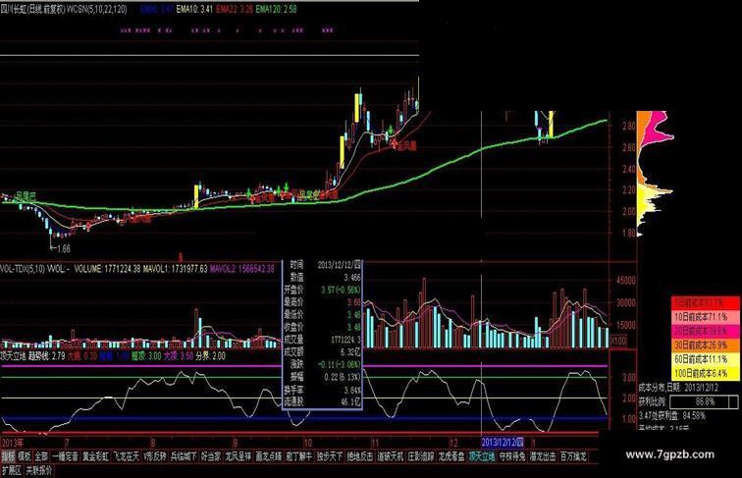The image size is (742, 478).
Task: Select the 全部 tab
Action: click(x=41, y=456)
